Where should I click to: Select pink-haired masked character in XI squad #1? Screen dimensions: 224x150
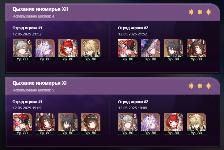pyautogui.click(x=22, y=124)
